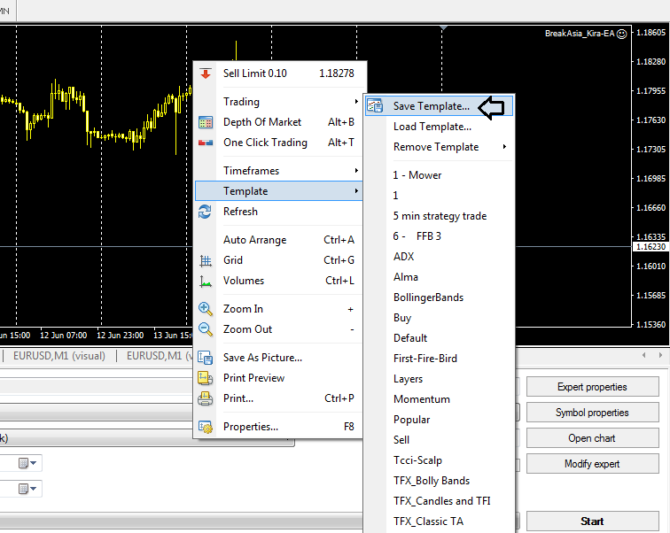
Task: Open the first date picker dropdown
Action: (x=24, y=463)
